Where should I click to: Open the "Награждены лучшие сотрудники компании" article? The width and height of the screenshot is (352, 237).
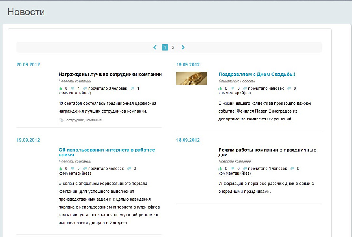[x=110, y=74]
